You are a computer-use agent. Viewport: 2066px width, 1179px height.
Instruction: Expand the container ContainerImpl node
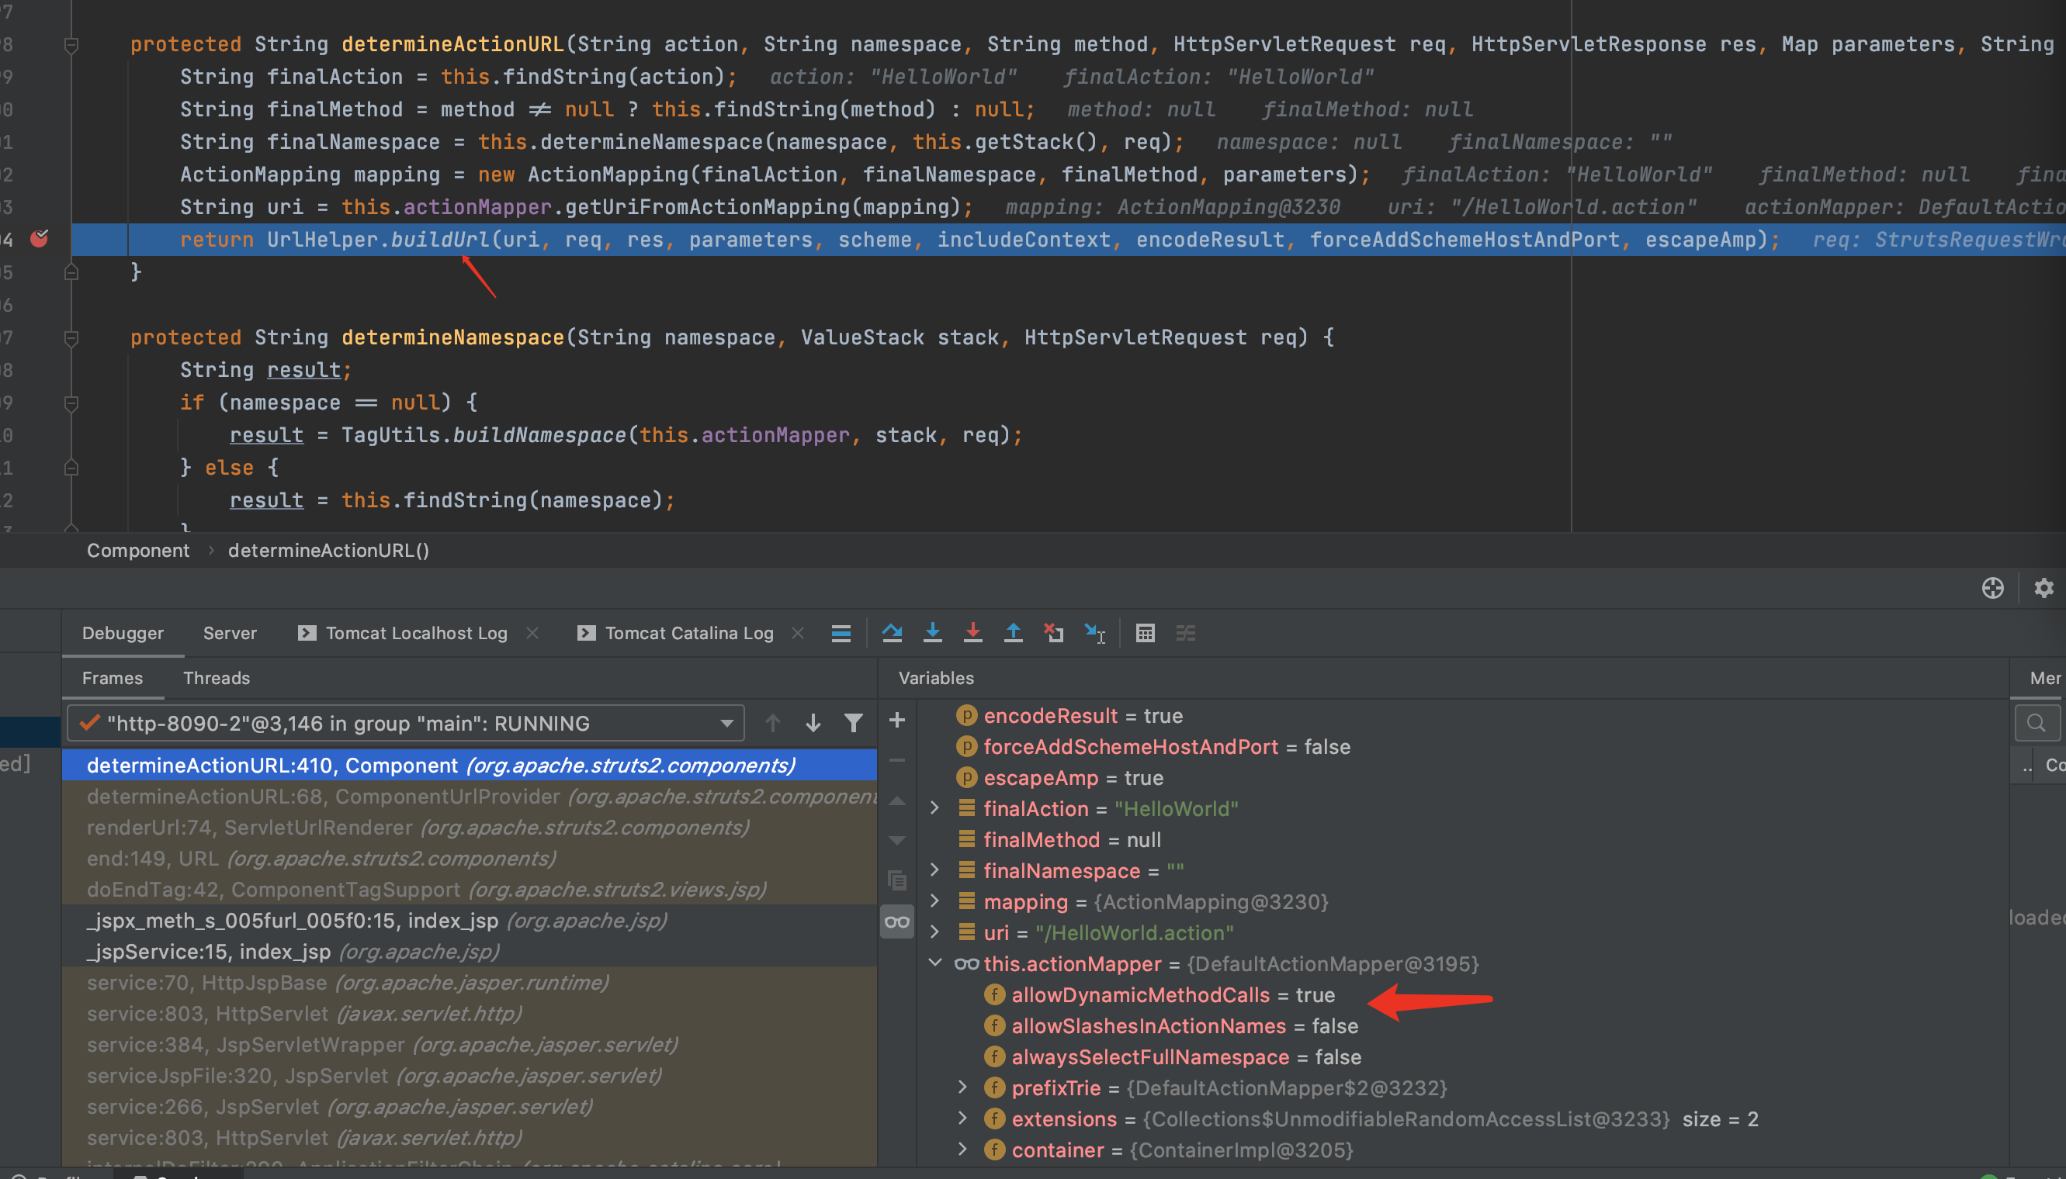point(962,1148)
